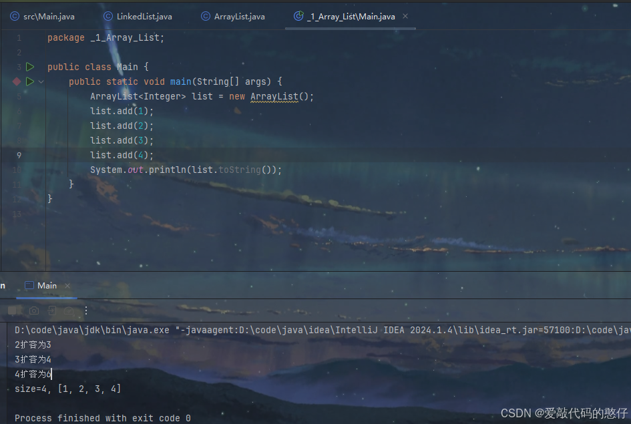Click the java.exe command line in console
Screen dimensions: 631x424
323,331
